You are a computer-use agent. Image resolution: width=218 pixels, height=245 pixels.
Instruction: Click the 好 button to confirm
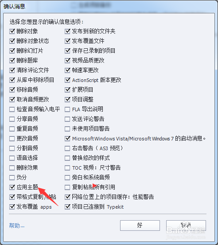[x=140, y=226]
